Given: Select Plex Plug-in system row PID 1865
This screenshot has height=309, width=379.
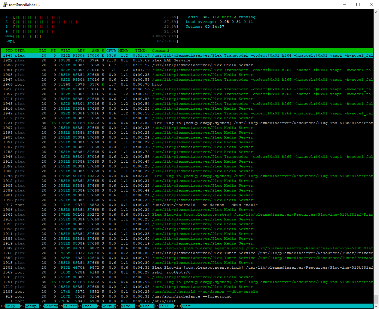Looking at the screenshot, I should [x=187, y=214].
